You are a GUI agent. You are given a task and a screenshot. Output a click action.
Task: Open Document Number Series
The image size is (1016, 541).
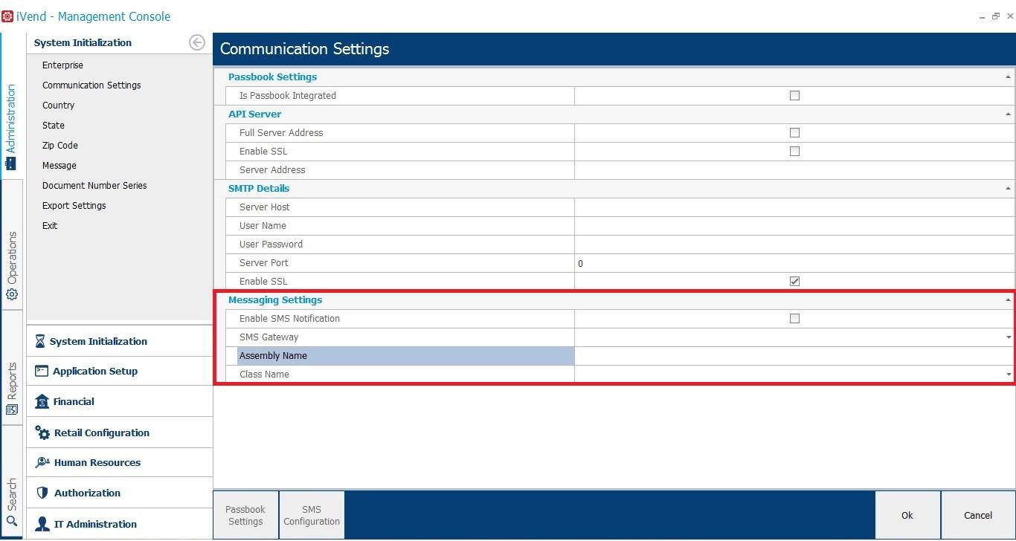coord(94,186)
